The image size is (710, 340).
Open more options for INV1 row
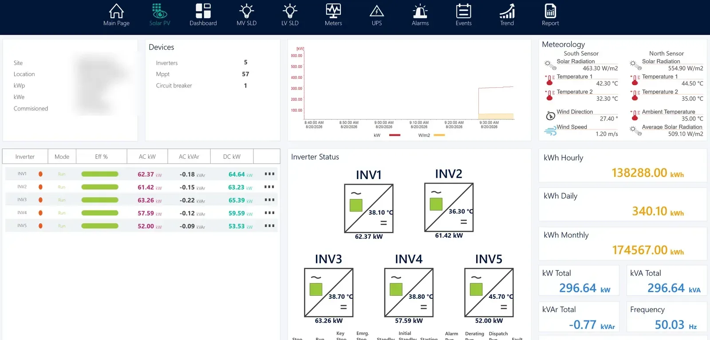click(x=269, y=174)
